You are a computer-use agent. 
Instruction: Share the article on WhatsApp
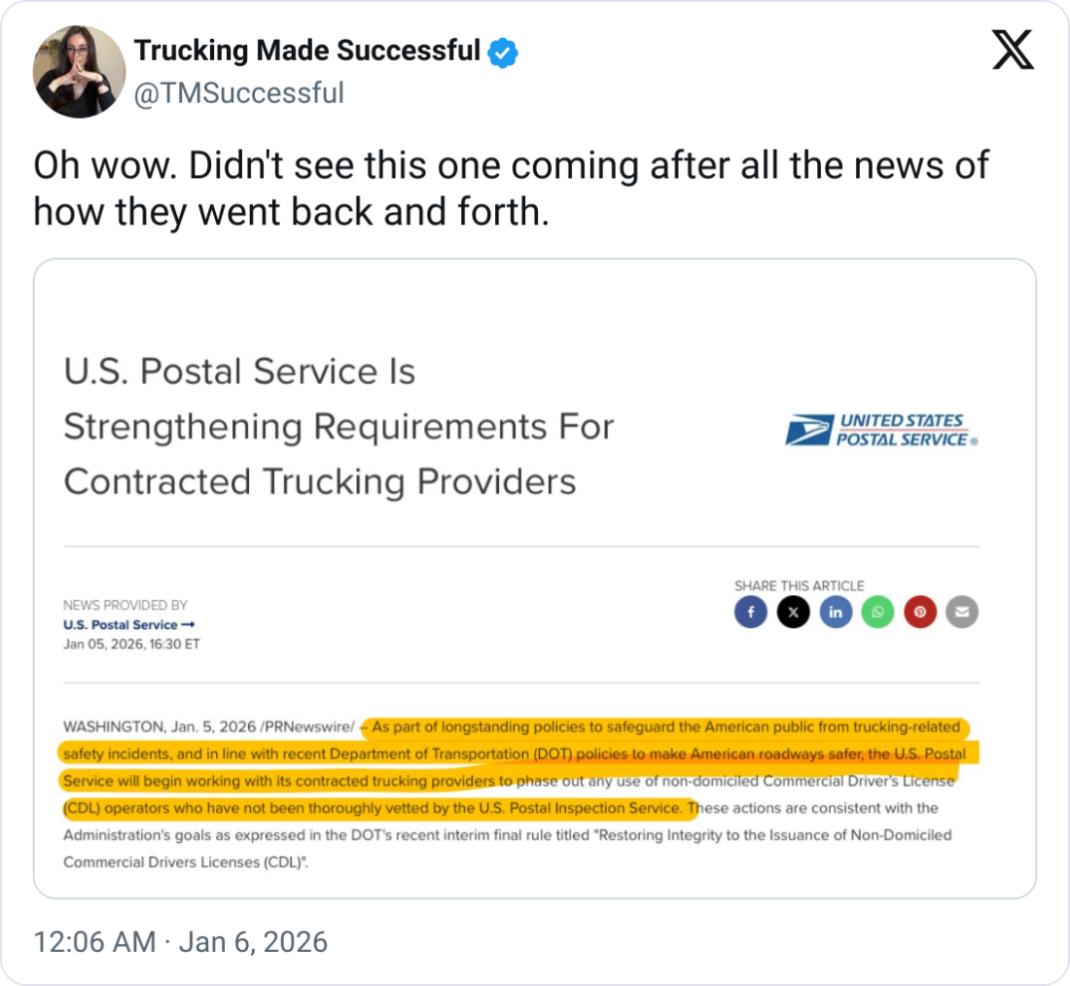[877, 612]
